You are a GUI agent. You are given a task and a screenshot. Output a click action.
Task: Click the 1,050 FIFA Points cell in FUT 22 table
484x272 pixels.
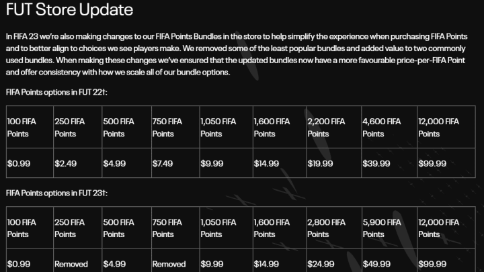227,127
